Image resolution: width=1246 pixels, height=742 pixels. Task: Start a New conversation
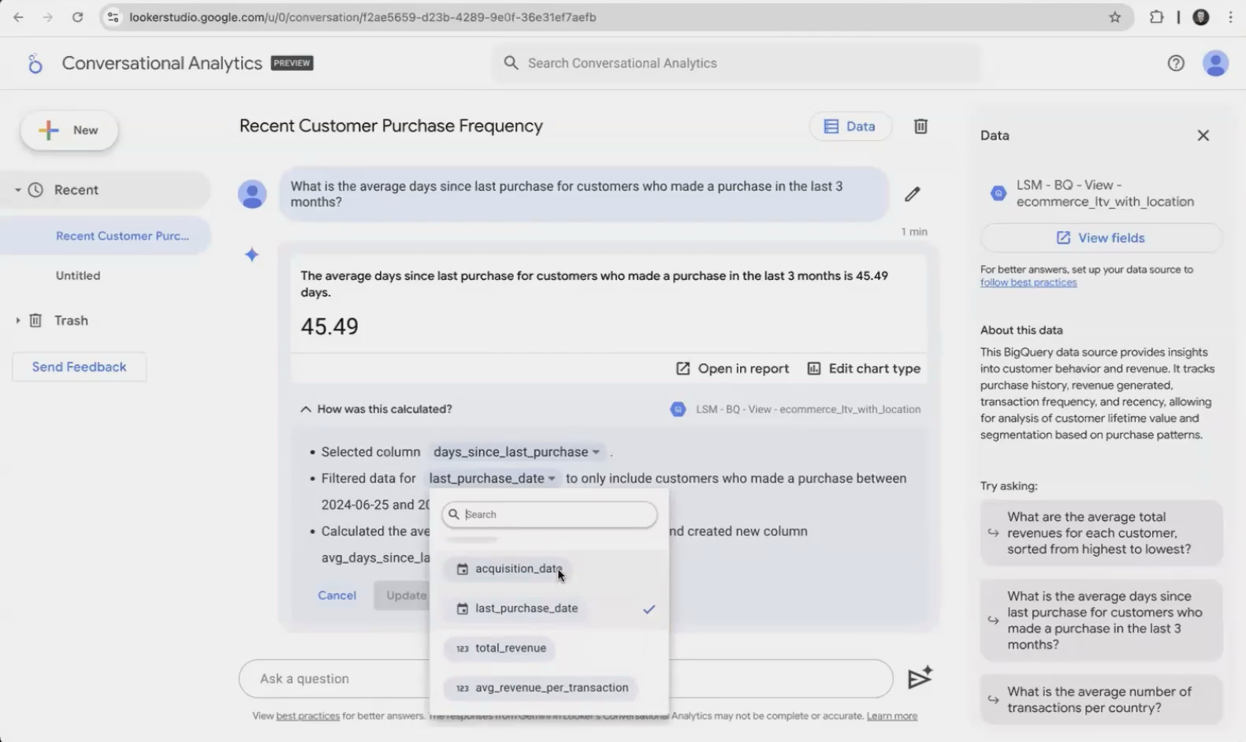(x=69, y=130)
